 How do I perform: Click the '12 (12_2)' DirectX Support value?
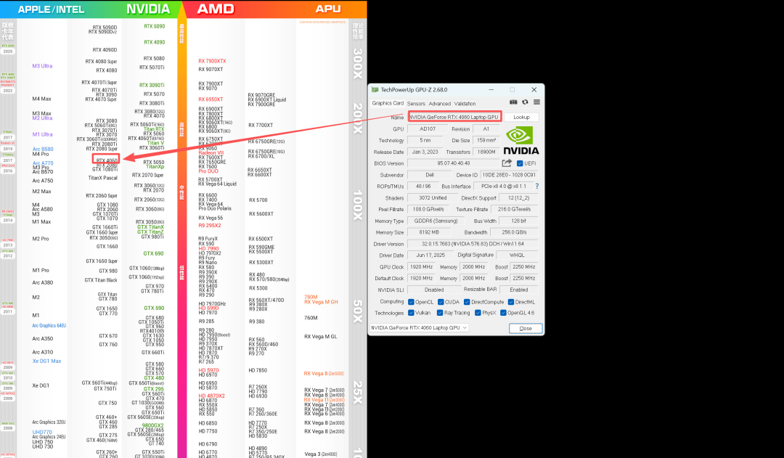point(518,198)
